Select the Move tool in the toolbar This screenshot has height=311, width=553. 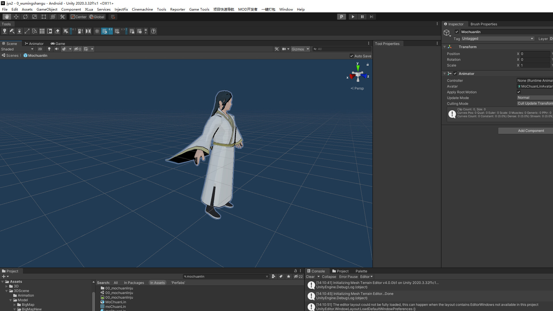(16, 16)
